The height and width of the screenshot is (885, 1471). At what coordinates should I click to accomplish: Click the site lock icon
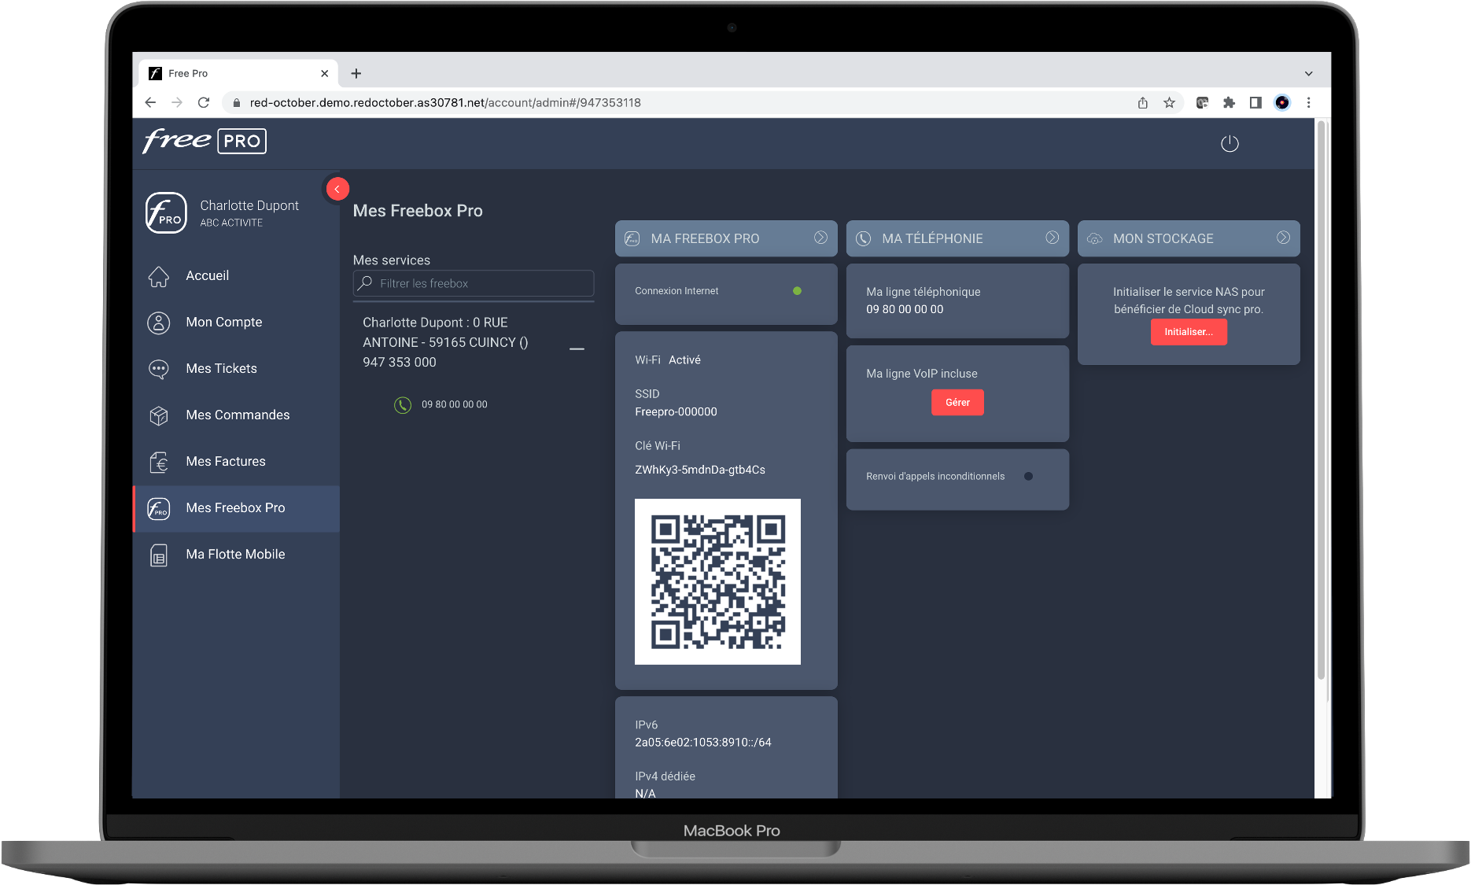[x=236, y=102]
